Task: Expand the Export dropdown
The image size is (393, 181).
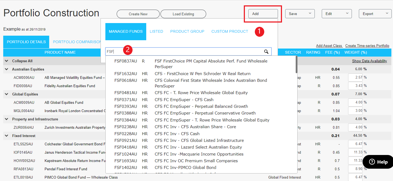Action: click(x=375, y=14)
